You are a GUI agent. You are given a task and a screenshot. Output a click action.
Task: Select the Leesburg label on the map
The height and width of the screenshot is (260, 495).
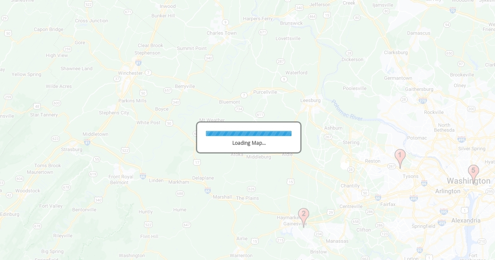[x=310, y=100]
